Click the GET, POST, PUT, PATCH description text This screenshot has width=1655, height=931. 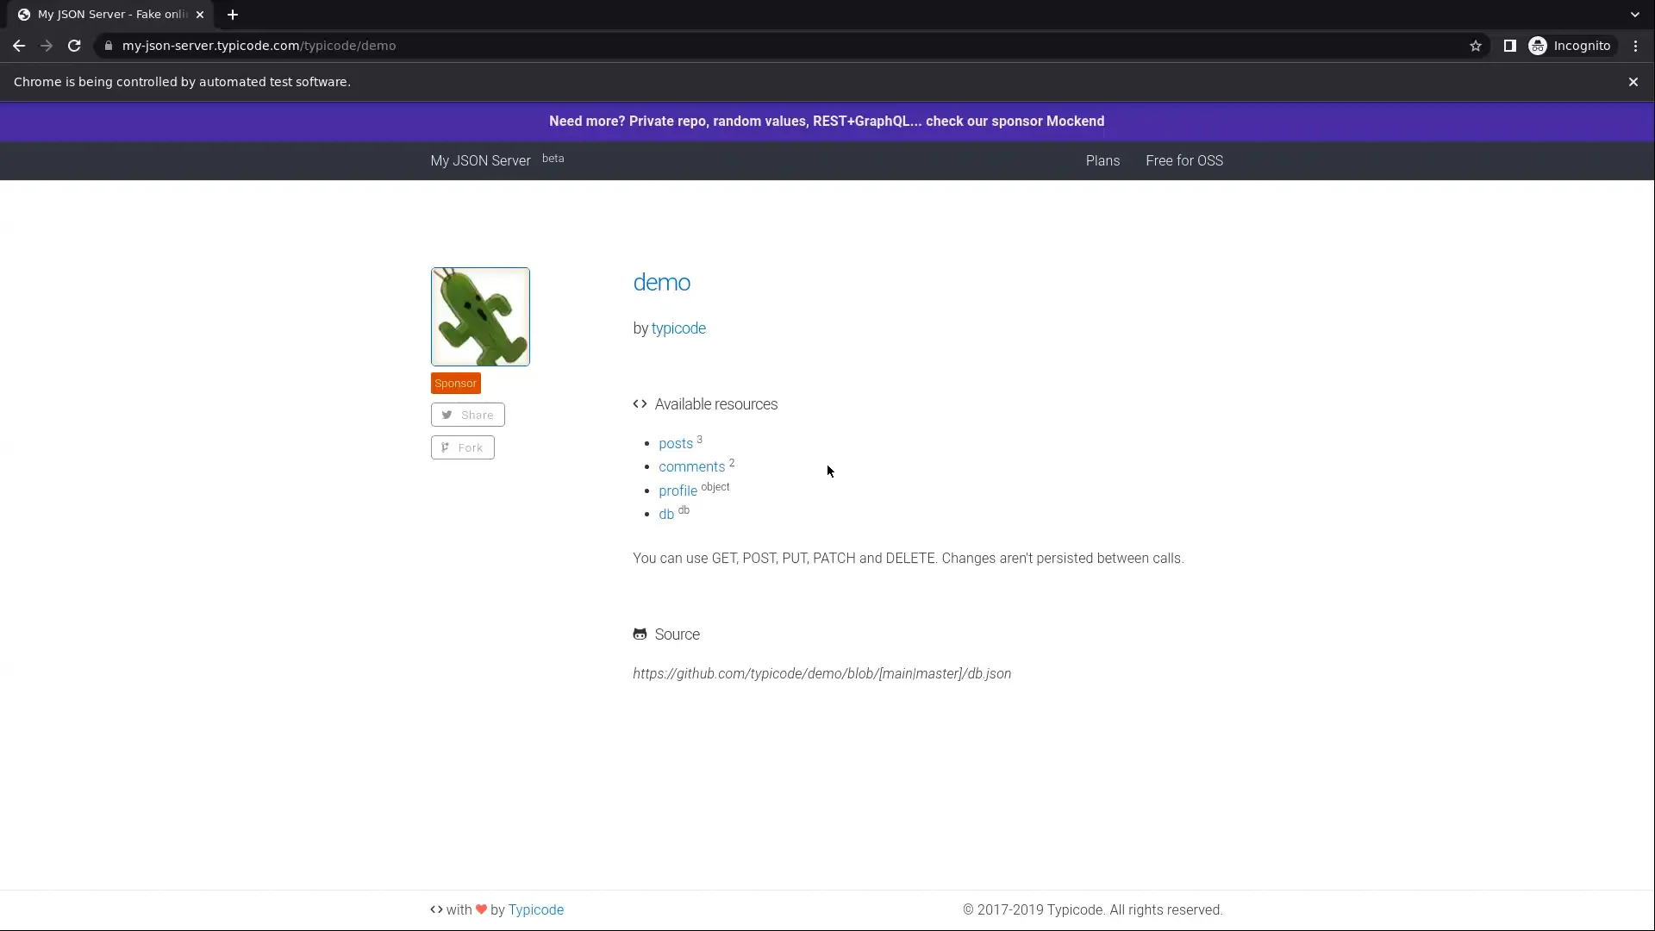point(909,559)
